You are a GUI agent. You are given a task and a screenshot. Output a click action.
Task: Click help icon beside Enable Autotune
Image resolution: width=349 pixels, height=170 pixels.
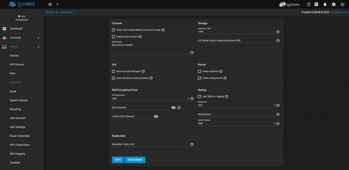coord(221,71)
